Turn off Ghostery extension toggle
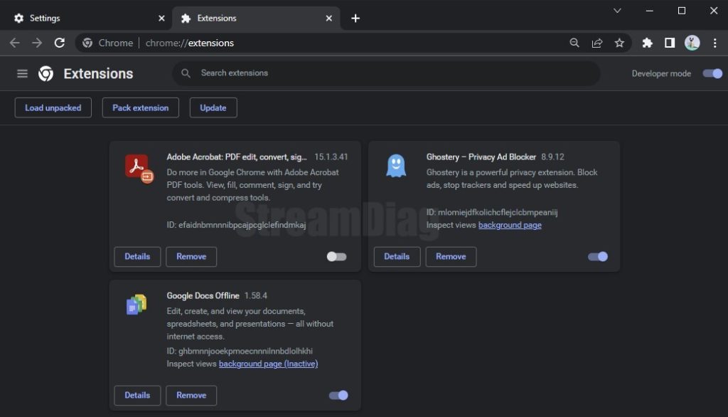This screenshot has width=728, height=417. pos(598,256)
